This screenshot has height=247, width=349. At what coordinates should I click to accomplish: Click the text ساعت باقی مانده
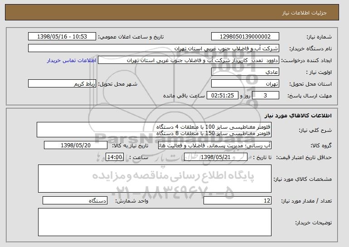[184, 96]
